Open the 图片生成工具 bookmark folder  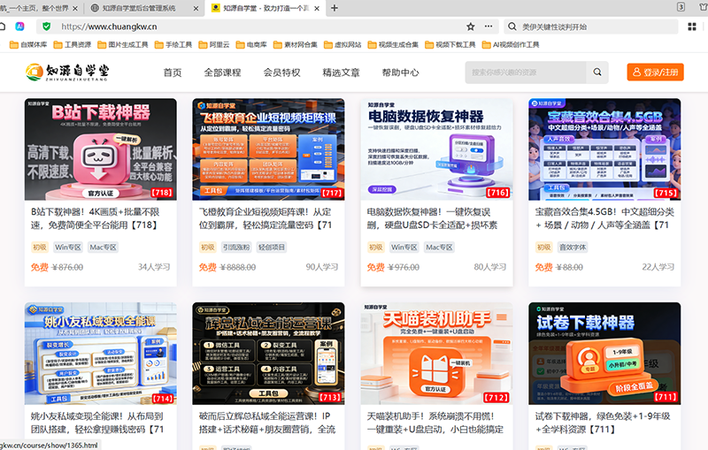click(123, 44)
